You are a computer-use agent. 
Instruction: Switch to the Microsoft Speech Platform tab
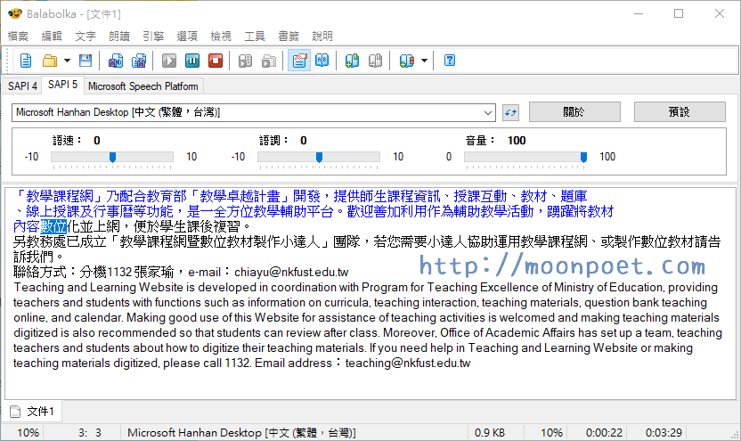143,86
